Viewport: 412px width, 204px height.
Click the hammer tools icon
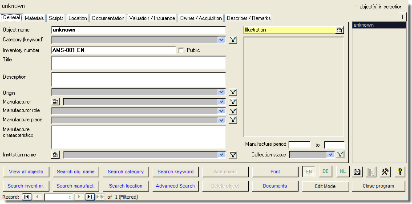(385, 172)
